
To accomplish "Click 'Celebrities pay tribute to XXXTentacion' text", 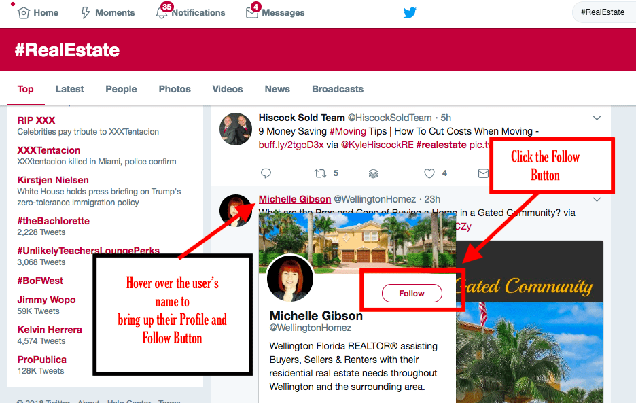I will [x=88, y=131].
